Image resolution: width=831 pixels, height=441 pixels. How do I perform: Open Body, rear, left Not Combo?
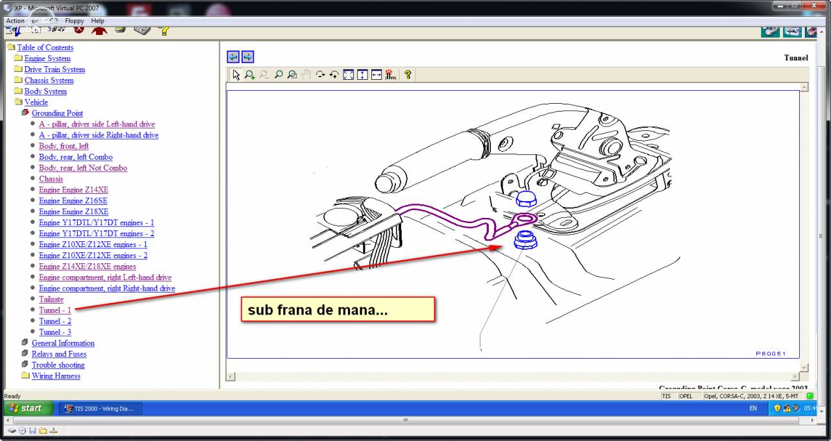click(x=83, y=168)
